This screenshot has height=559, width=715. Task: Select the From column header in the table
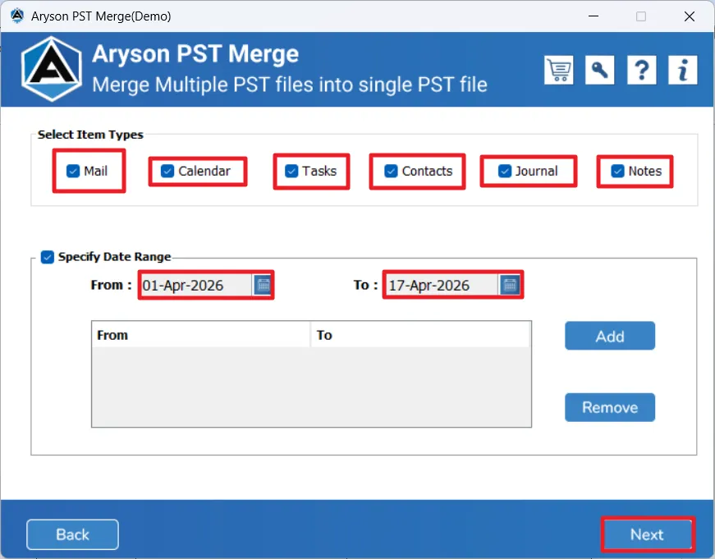[x=200, y=335]
